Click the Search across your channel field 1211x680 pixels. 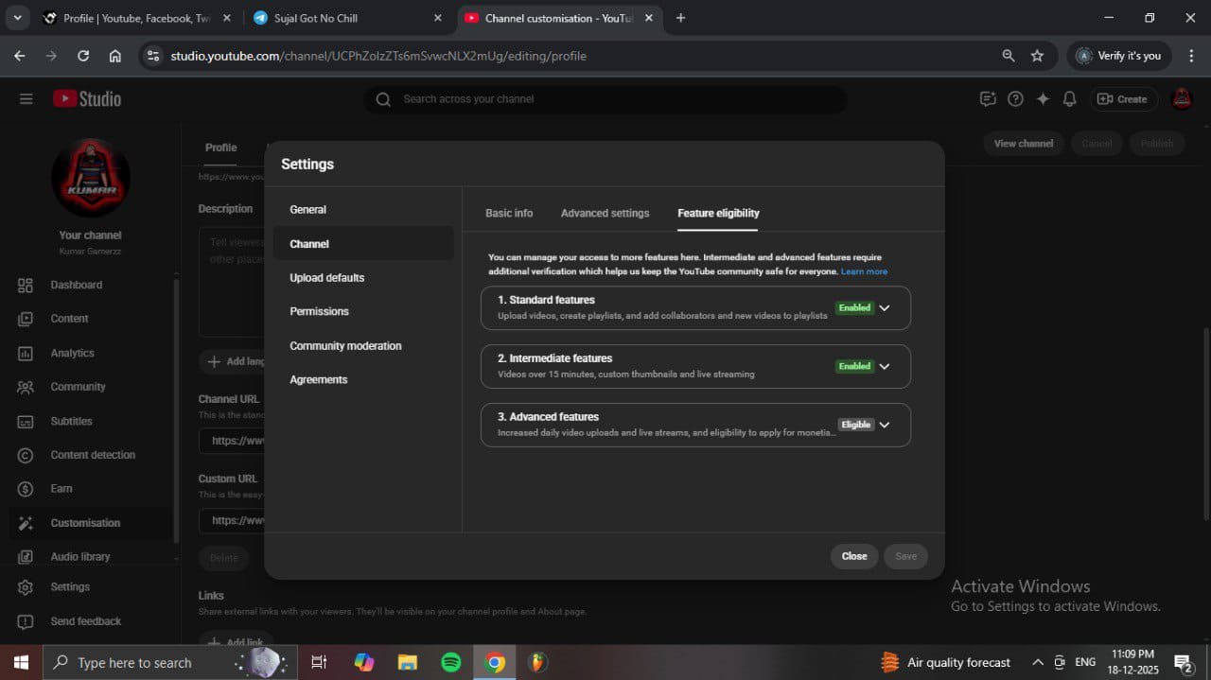(x=605, y=99)
